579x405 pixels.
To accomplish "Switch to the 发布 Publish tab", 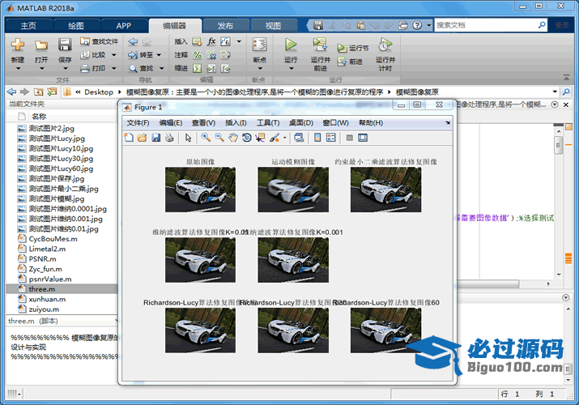I will [x=225, y=25].
